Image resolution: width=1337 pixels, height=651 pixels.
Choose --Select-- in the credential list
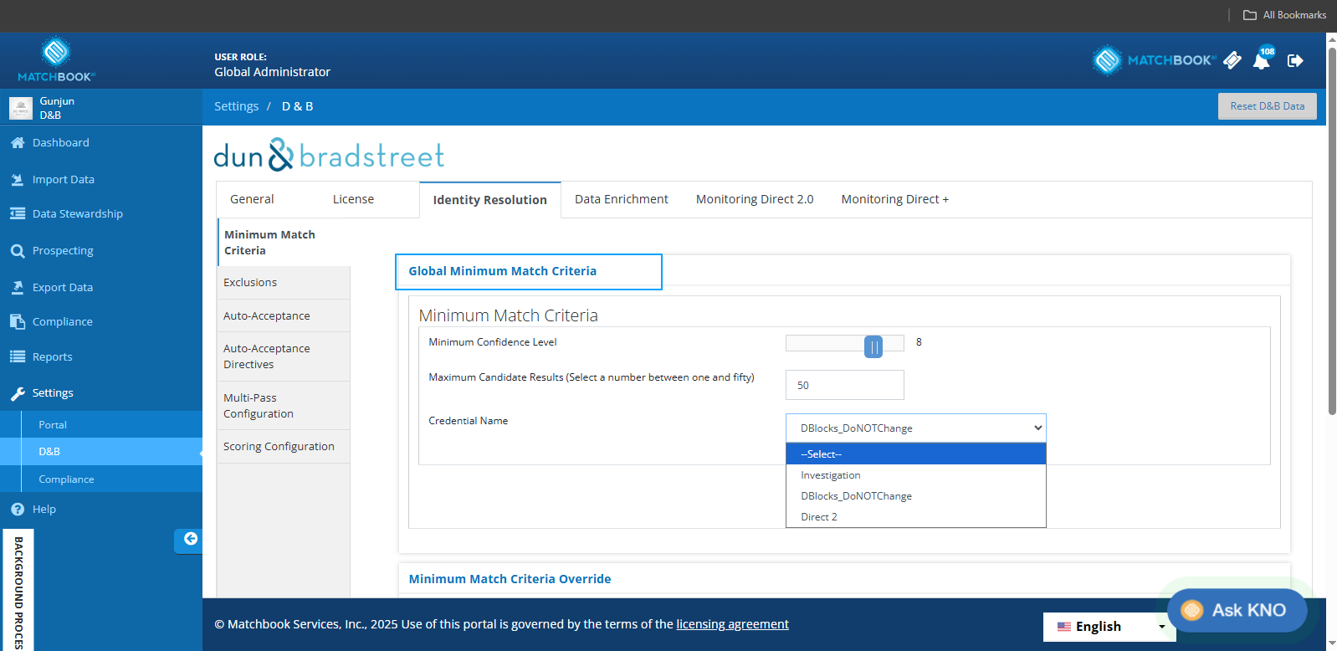916,454
